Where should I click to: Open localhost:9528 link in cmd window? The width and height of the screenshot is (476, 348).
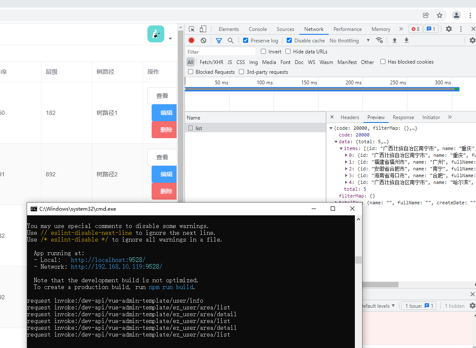coord(108,260)
